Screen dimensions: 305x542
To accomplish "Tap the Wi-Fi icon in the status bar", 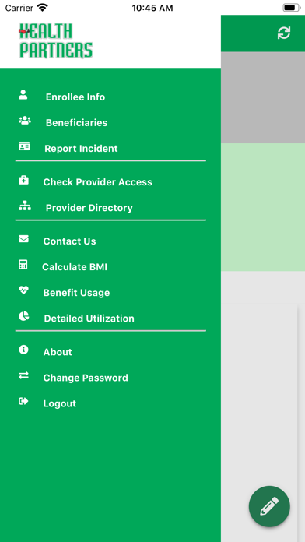I will click(x=43, y=7).
